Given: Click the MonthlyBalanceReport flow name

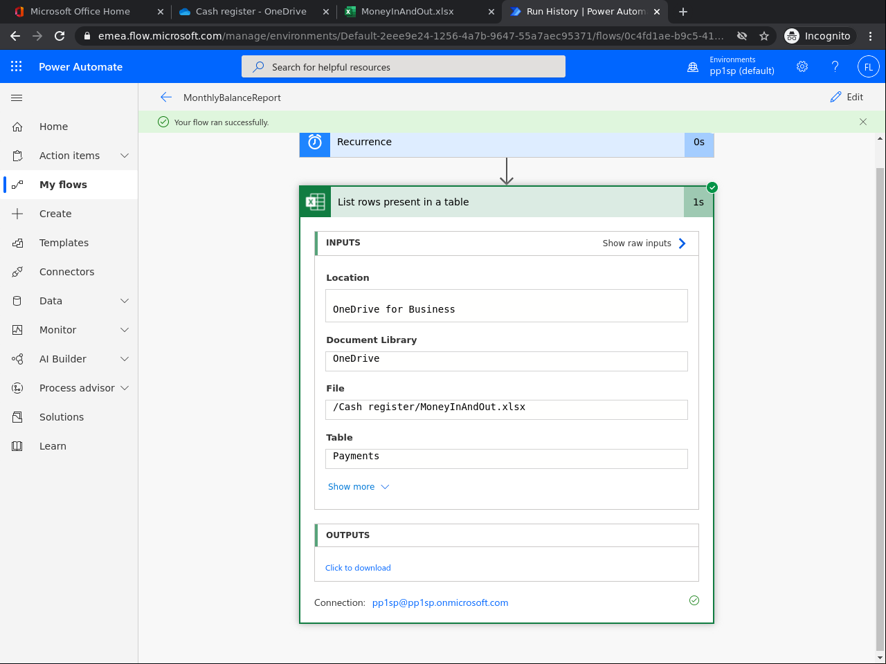Looking at the screenshot, I should tap(232, 98).
